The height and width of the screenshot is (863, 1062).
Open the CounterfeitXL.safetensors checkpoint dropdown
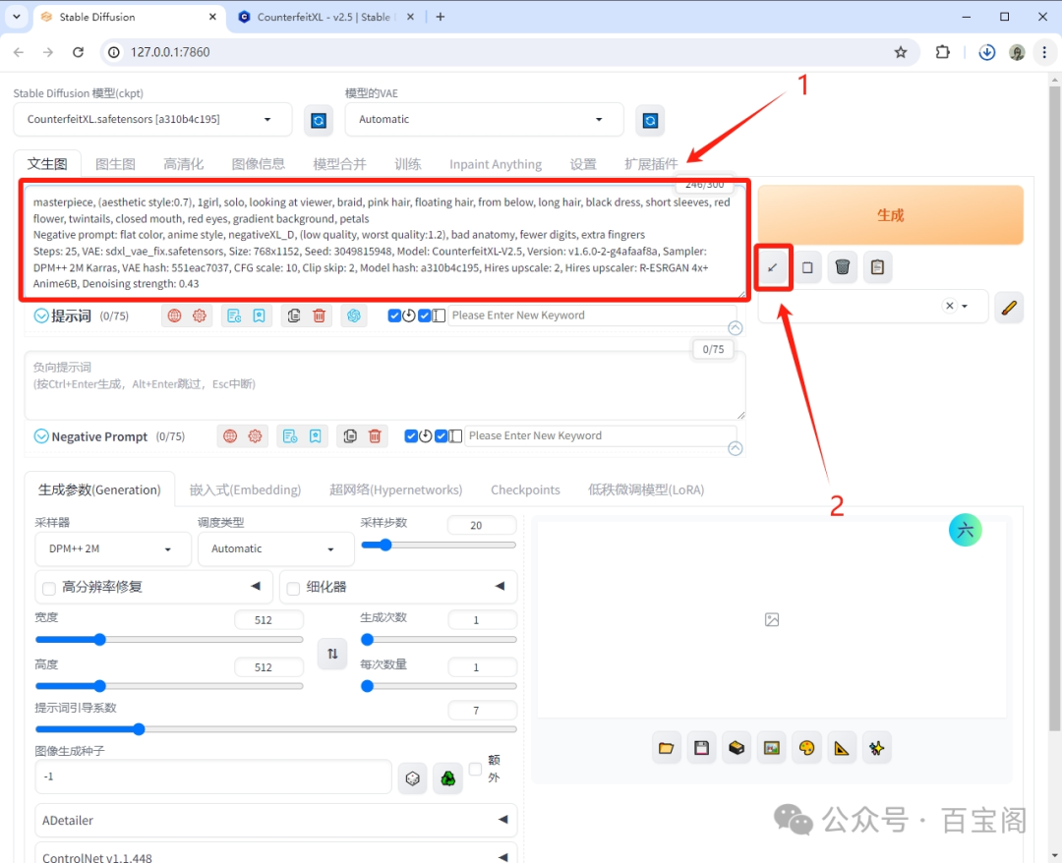tap(153, 120)
